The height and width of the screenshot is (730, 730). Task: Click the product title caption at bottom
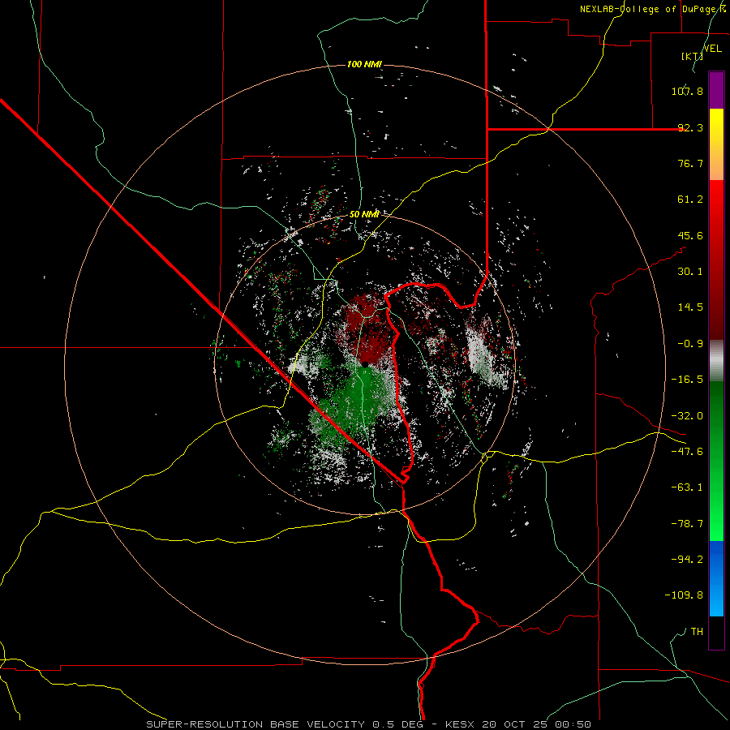(x=369, y=724)
